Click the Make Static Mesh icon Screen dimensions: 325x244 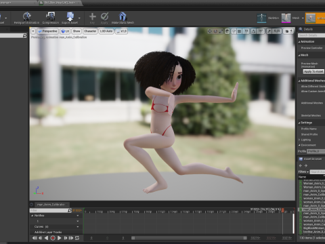[x=123, y=16]
